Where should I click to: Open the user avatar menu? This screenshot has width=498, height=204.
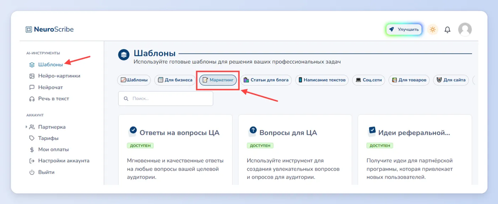click(x=465, y=29)
